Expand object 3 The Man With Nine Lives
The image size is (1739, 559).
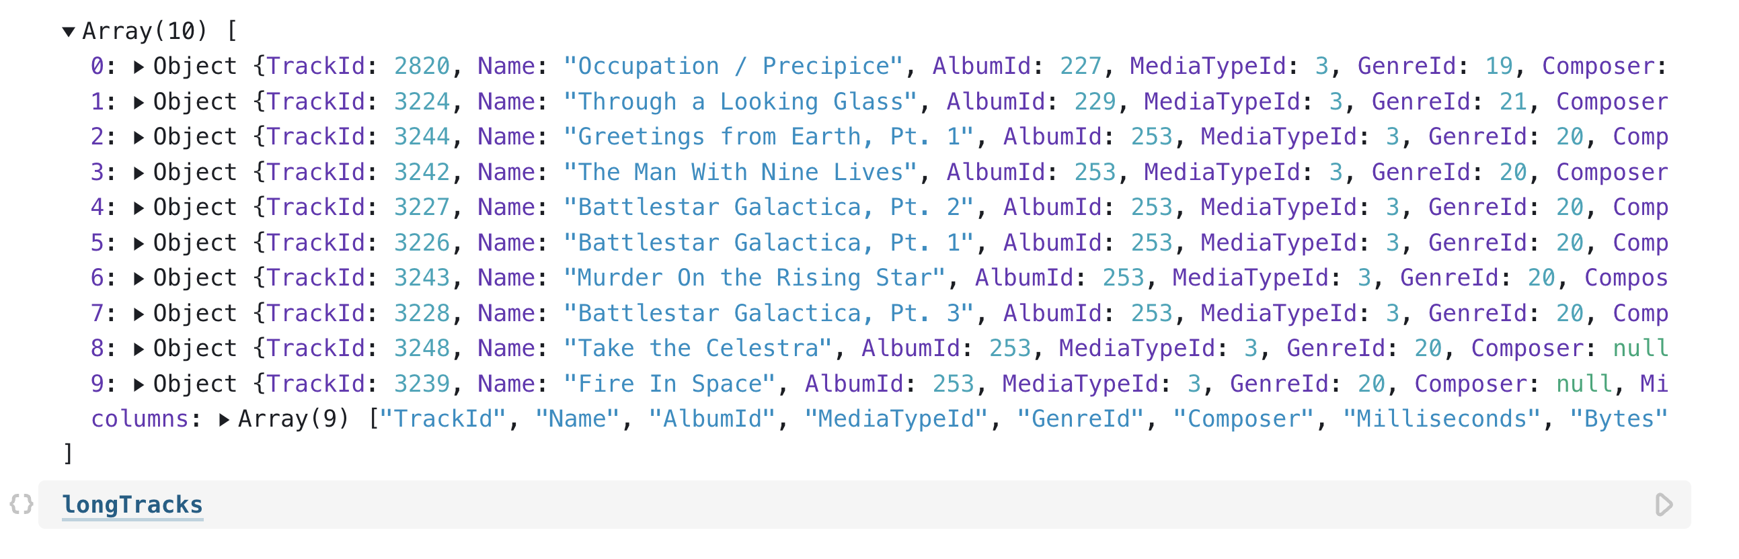pyautogui.click(x=140, y=171)
